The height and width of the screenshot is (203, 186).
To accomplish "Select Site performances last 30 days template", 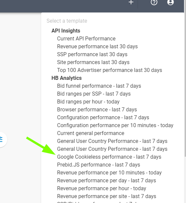I will [x=93, y=62].
